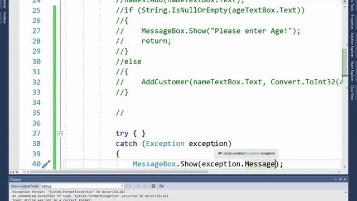Click the Exception link in the tooltip popup
This screenshot has height=201, width=357.
click(x=253, y=154)
